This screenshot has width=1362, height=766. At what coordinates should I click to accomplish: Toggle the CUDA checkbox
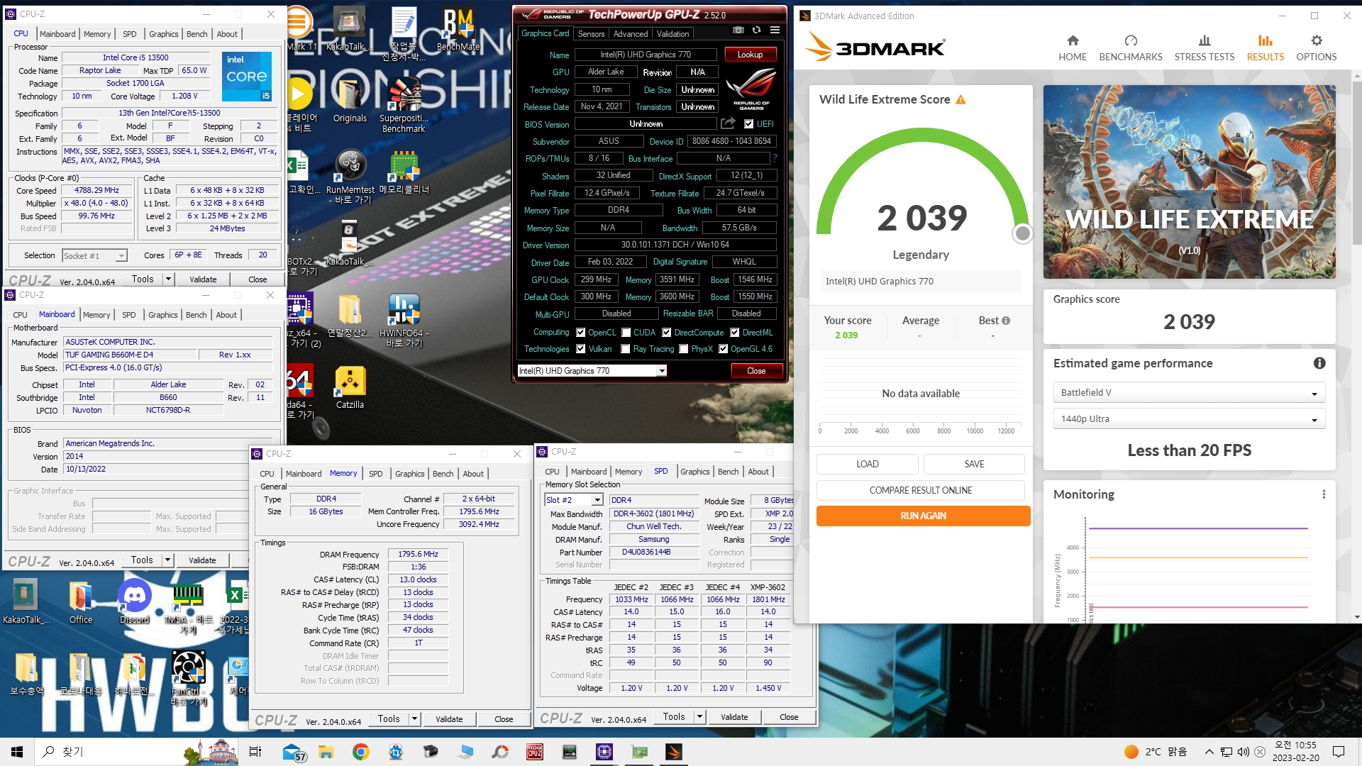(626, 333)
